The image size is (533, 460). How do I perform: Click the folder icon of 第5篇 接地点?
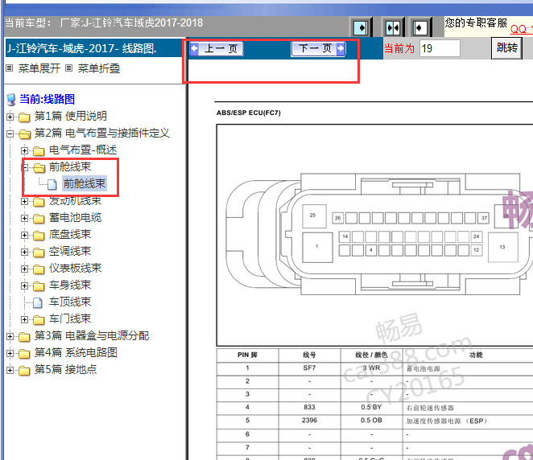(24, 371)
